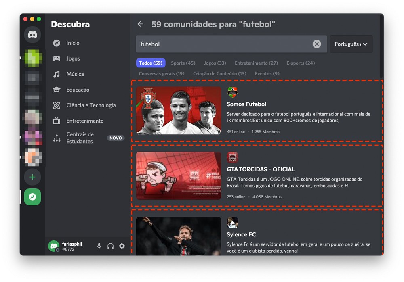Select the Conversas gerais (19) filter tab

(x=162, y=73)
